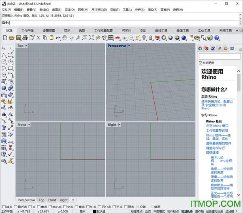Viewport: 243px width, 214px height.
Task: Click the help panel vertical scrollbar thumb
Action: [239, 83]
